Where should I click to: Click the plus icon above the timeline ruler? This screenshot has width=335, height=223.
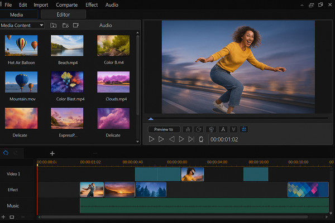tap(52, 153)
